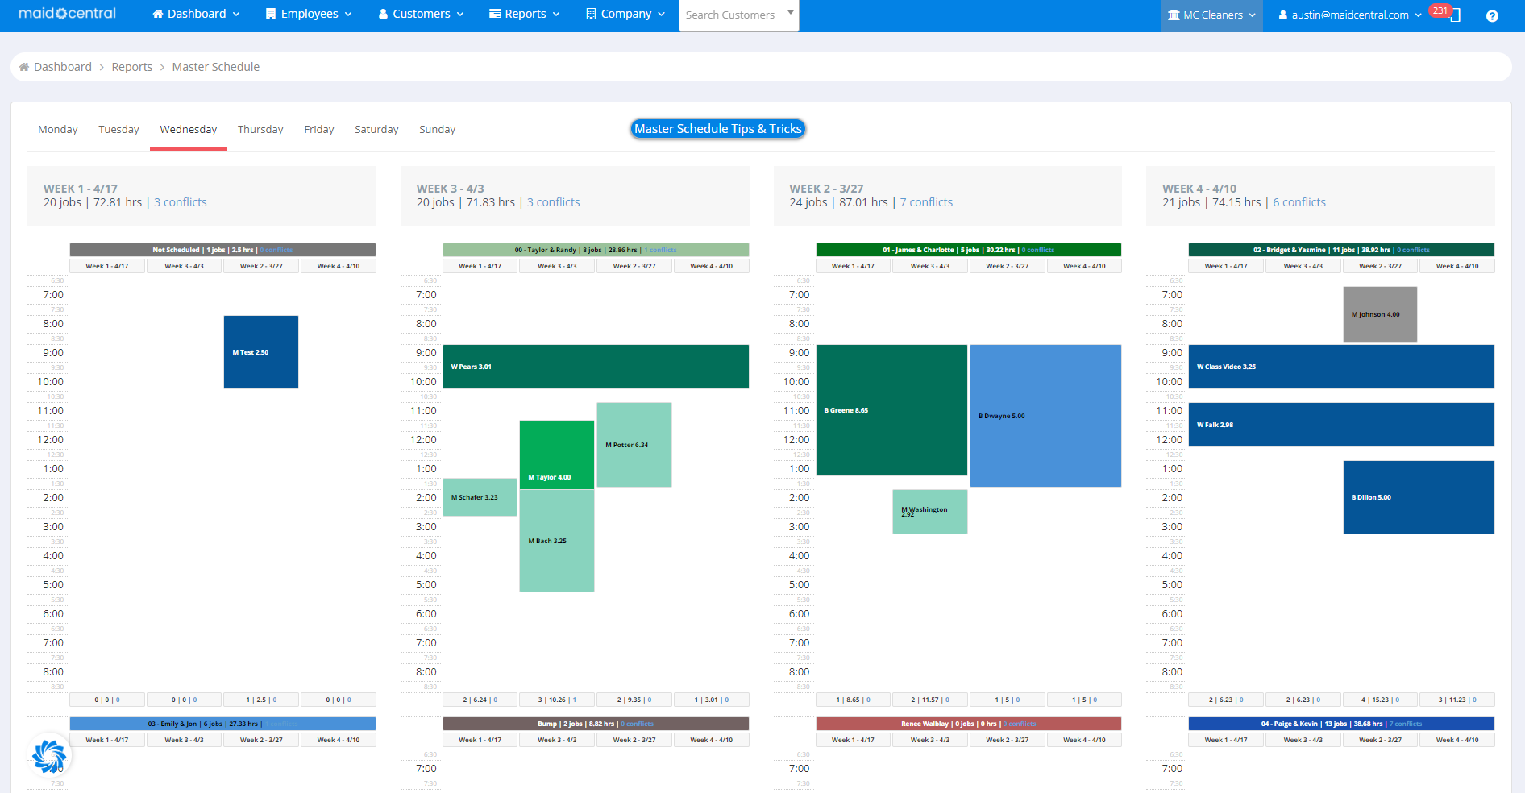Screen dimensions: 1525x793
Task: Click the green W Pears 3.01 schedule block
Action: tap(596, 367)
